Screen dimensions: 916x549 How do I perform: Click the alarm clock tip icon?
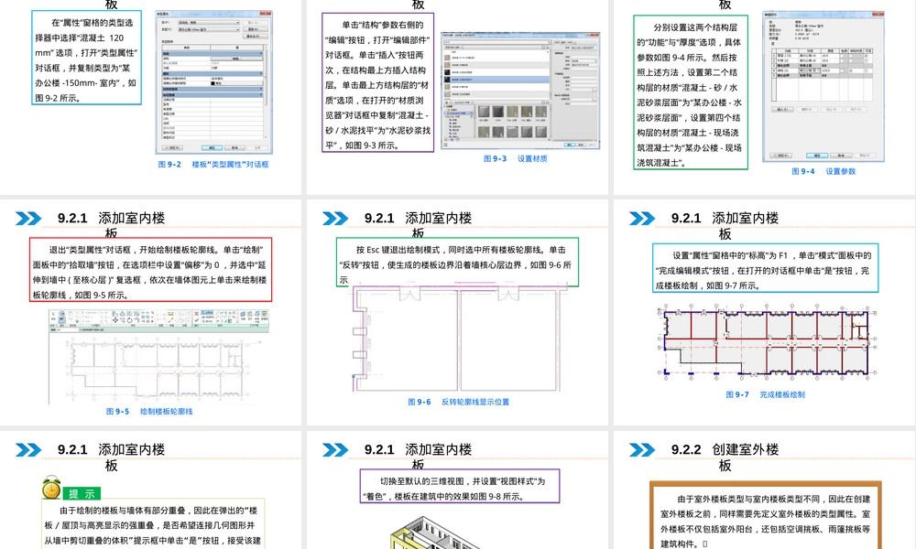tap(51, 488)
